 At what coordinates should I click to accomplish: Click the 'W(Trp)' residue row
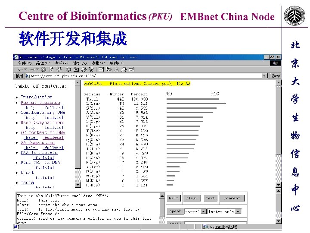tap(117, 176)
